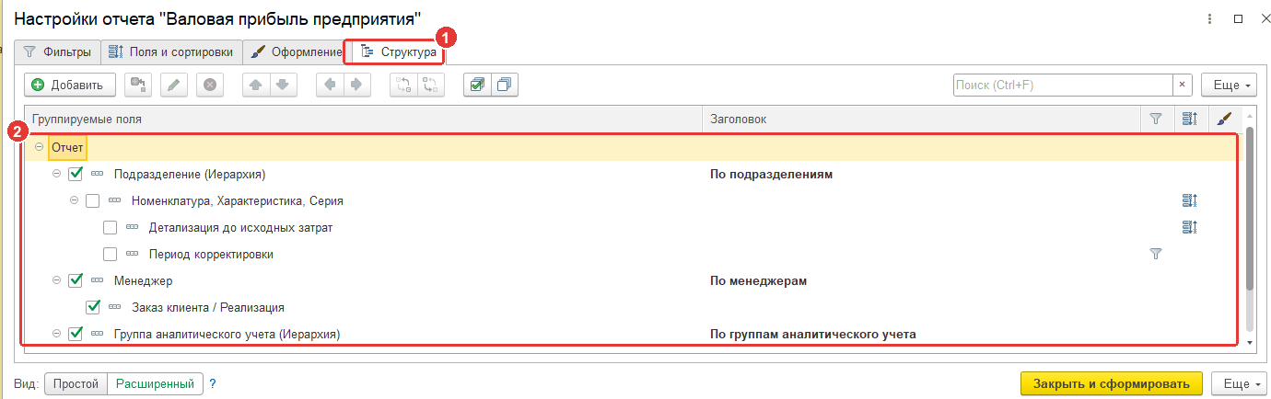1271x399 pixels.
Task: Enable Детализация до исходных затрат checkbox
Action: 111,227
